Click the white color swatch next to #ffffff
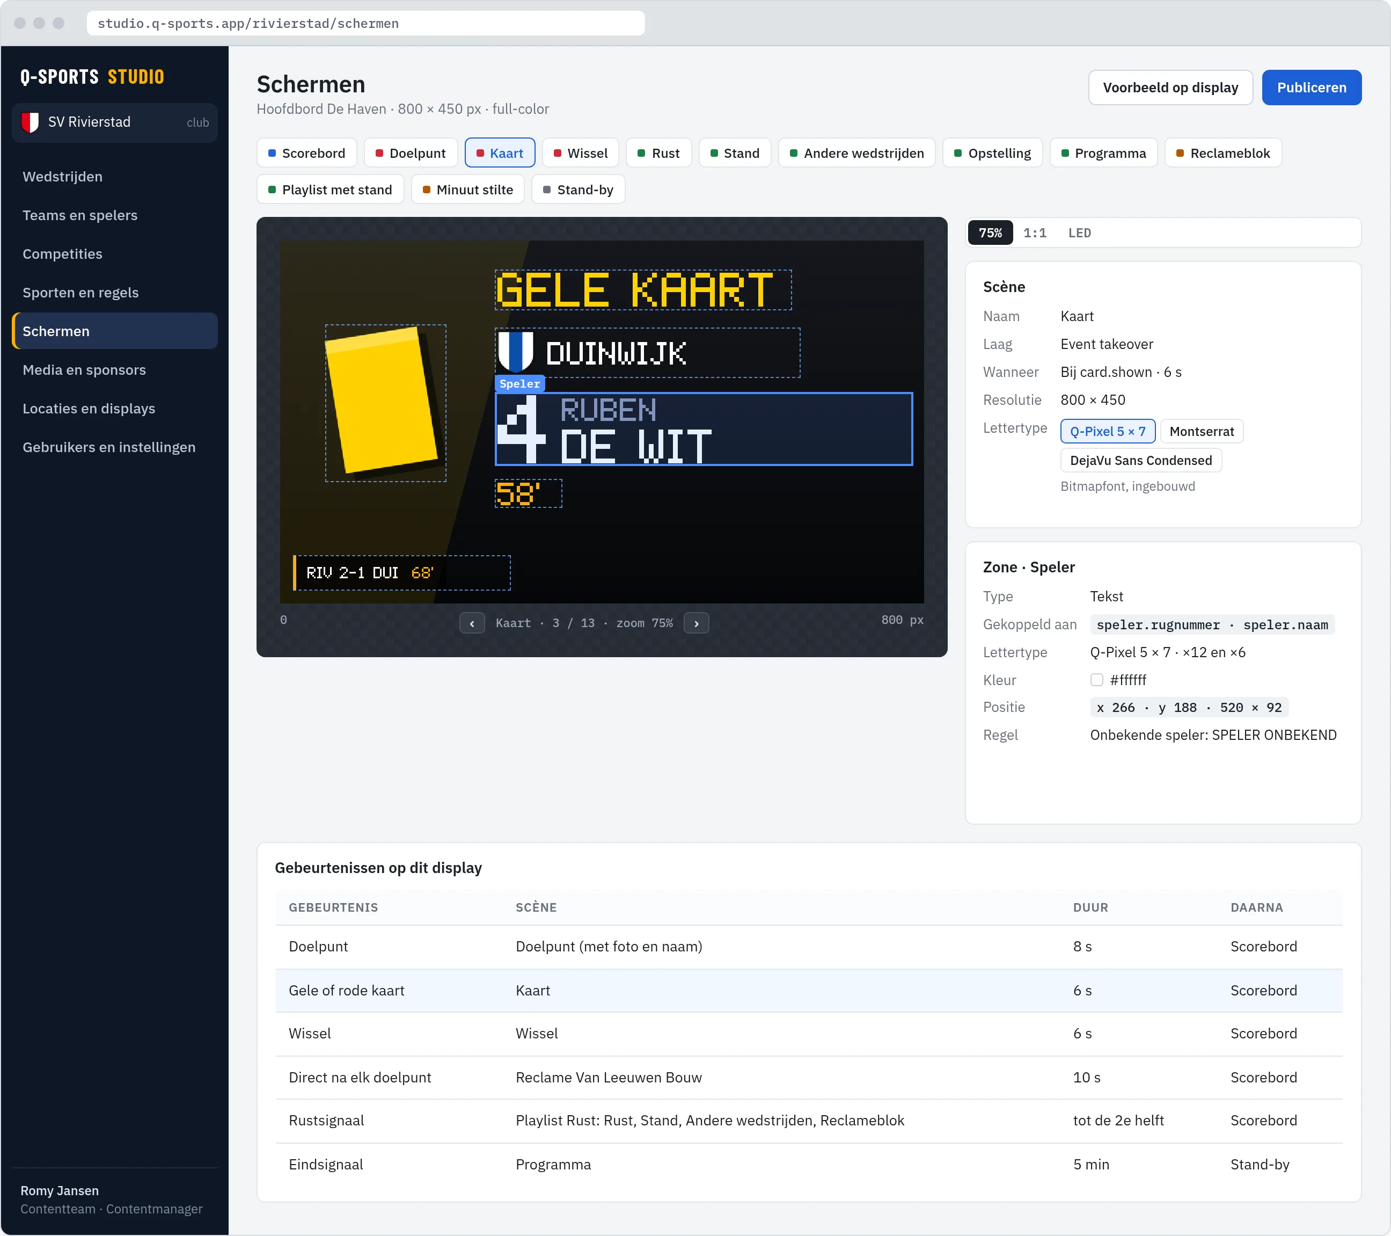Viewport: 1391px width, 1236px height. coord(1096,680)
